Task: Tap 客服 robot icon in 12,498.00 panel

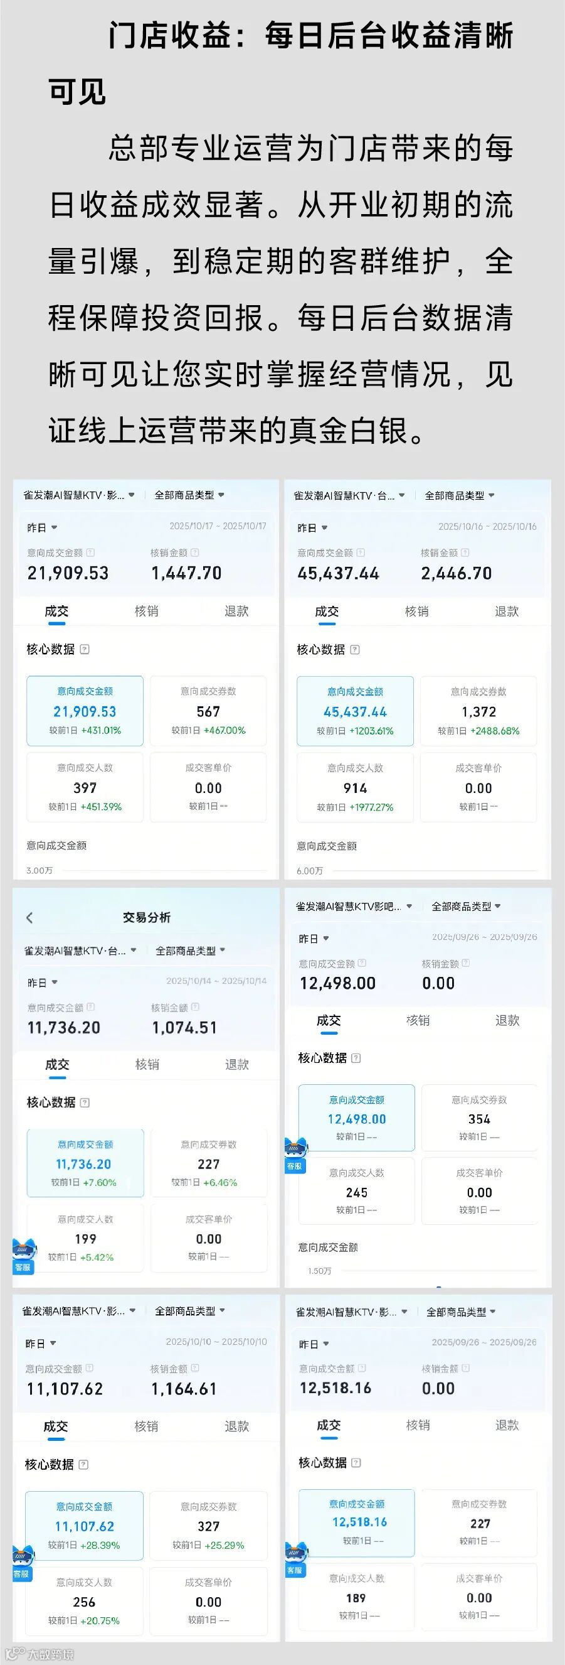Action: [296, 1156]
